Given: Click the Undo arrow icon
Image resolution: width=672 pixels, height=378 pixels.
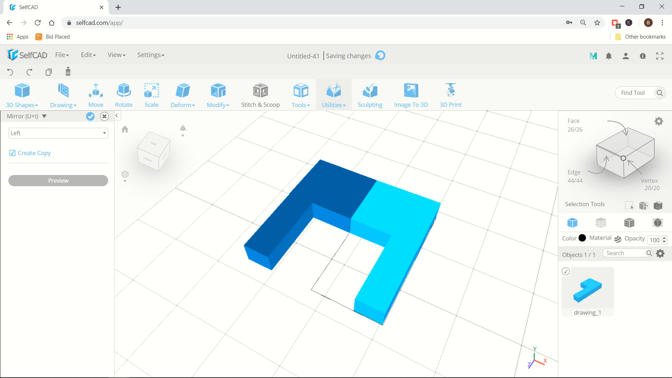Looking at the screenshot, I should [10, 72].
